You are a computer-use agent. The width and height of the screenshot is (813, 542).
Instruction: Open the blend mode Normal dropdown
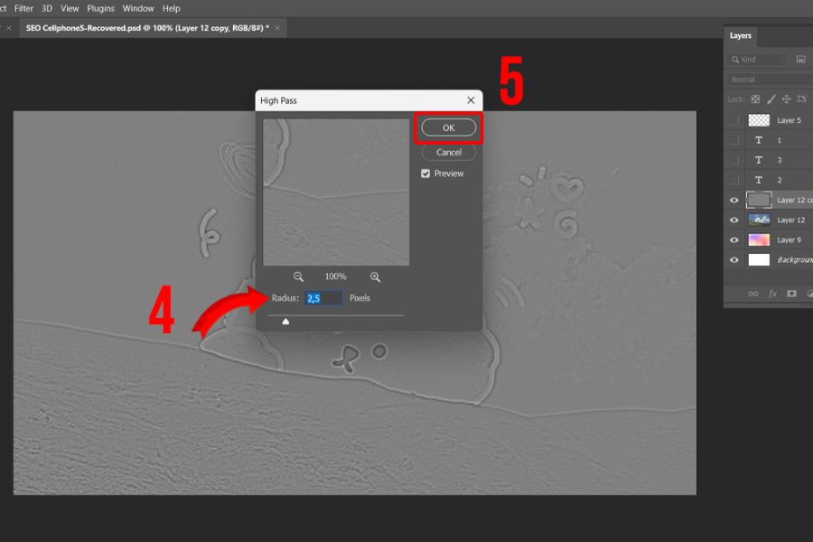tap(768, 79)
